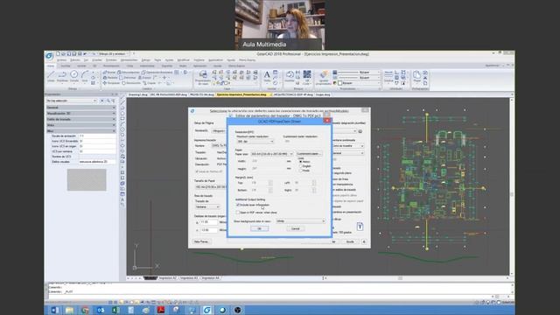
Task: Open File Explorer from the taskbar
Action: point(69,310)
